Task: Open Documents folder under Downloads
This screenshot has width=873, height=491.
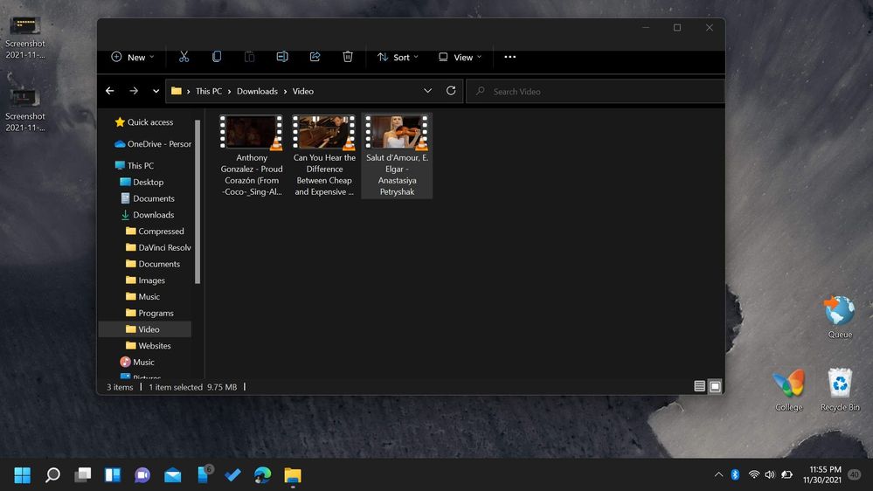Action: [x=153, y=264]
